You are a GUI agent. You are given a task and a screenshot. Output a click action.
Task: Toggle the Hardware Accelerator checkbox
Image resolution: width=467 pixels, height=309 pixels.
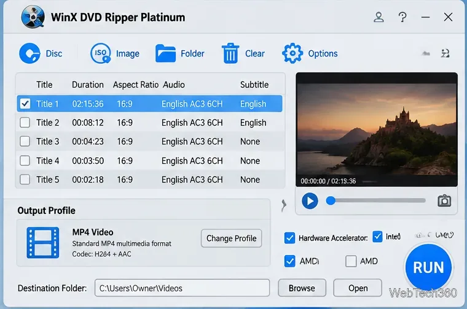289,238
